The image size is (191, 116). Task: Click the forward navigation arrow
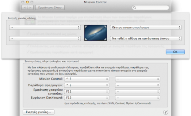(x=31, y=8)
